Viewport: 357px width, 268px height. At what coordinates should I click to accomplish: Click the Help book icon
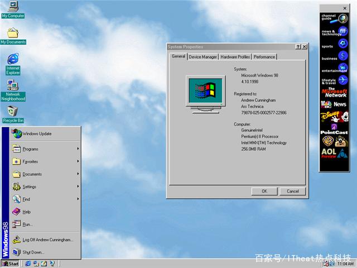[x=16, y=212]
